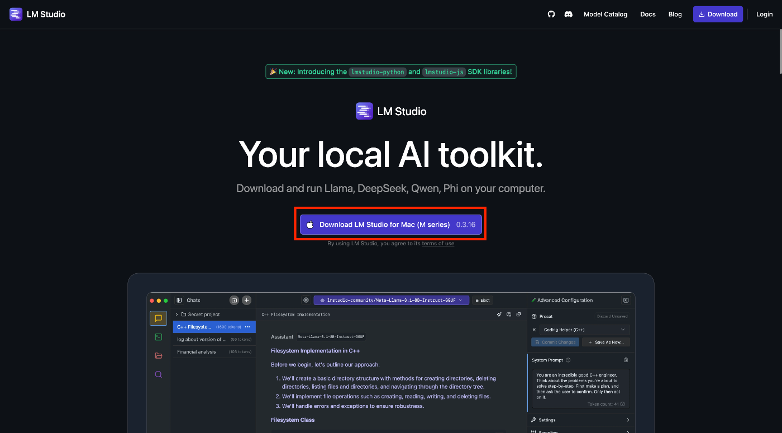Viewport: 782px width, 433px height.
Task: Click the Commit Changes button
Action: coord(555,342)
